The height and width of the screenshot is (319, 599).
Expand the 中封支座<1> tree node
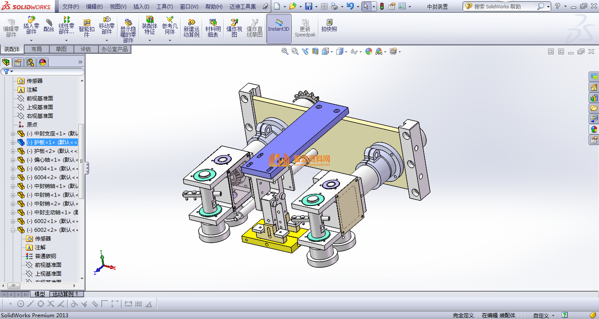13,134
